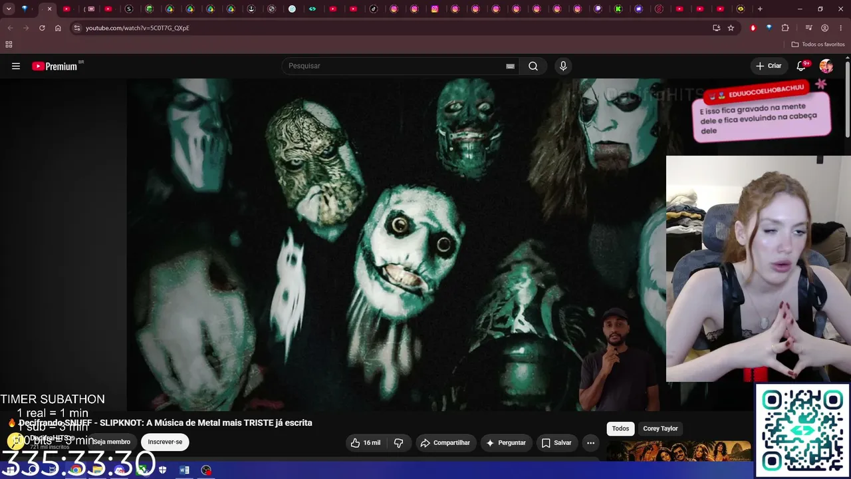Screen dimensions: 851x479
Task: Open the on-screen keyboard in search box
Action: (x=510, y=66)
